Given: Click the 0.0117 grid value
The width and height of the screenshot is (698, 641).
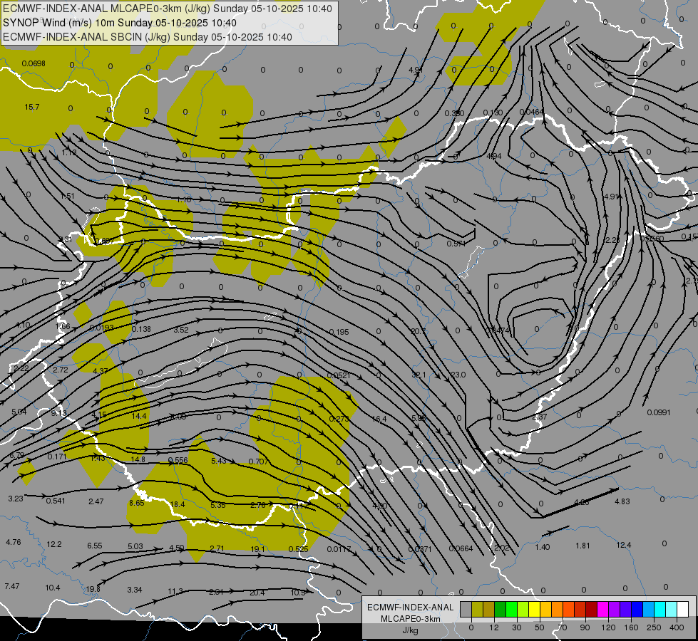Looking at the screenshot, I should click(339, 549).
